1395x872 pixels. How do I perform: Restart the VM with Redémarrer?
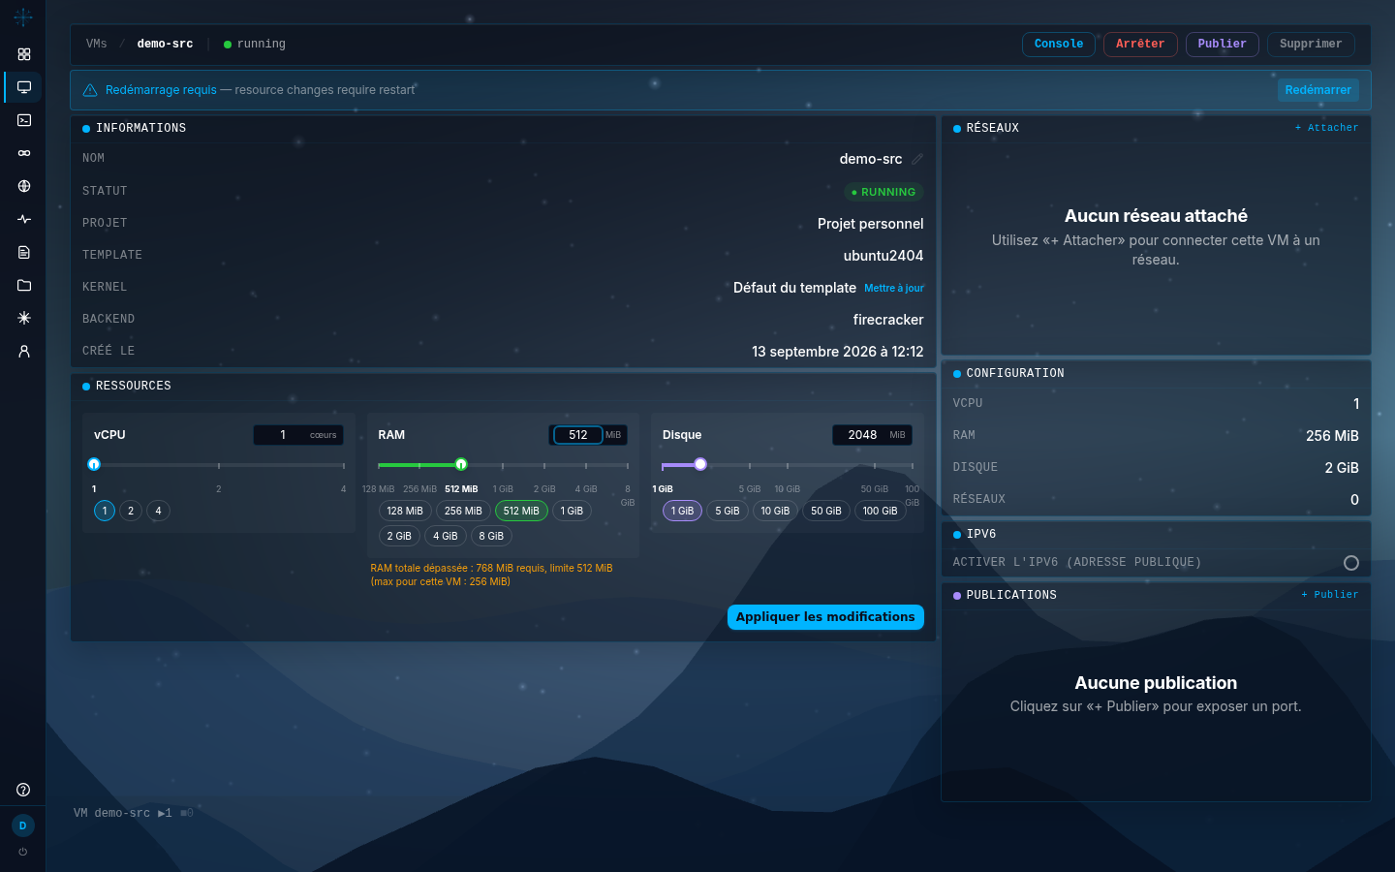pyautogui.click(x=1318, y=90)
